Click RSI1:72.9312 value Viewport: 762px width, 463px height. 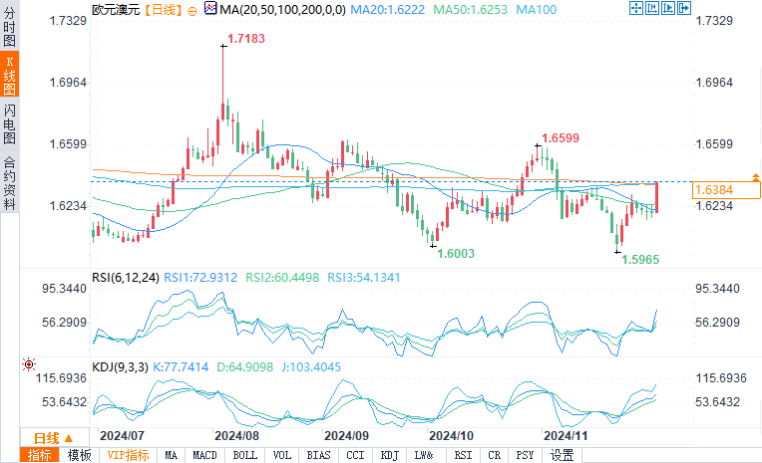pyautogui.click(x=200, y=278)
